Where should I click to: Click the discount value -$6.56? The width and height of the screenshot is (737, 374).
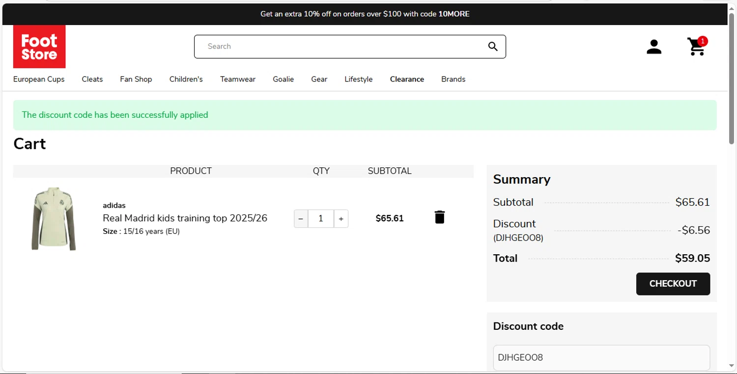693,230
